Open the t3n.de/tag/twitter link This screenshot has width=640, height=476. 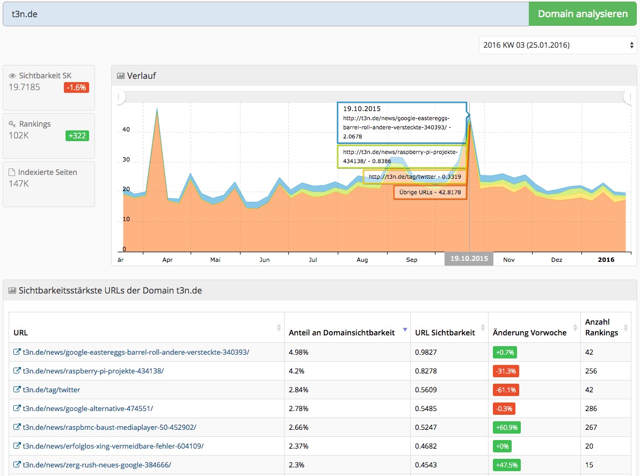coord(52,390)
